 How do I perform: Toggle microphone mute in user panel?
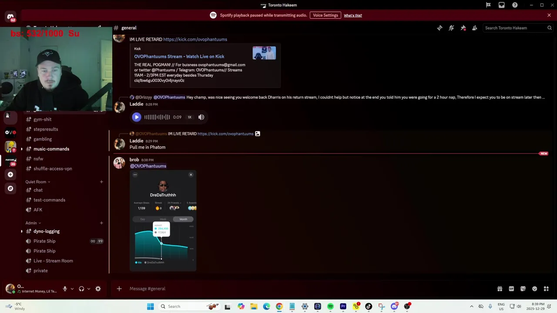pyautogui.click(x=65, y=289)
